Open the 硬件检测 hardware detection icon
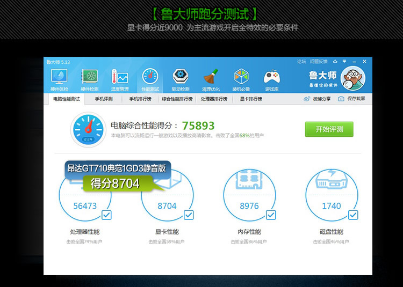 [x=89, y=76]
